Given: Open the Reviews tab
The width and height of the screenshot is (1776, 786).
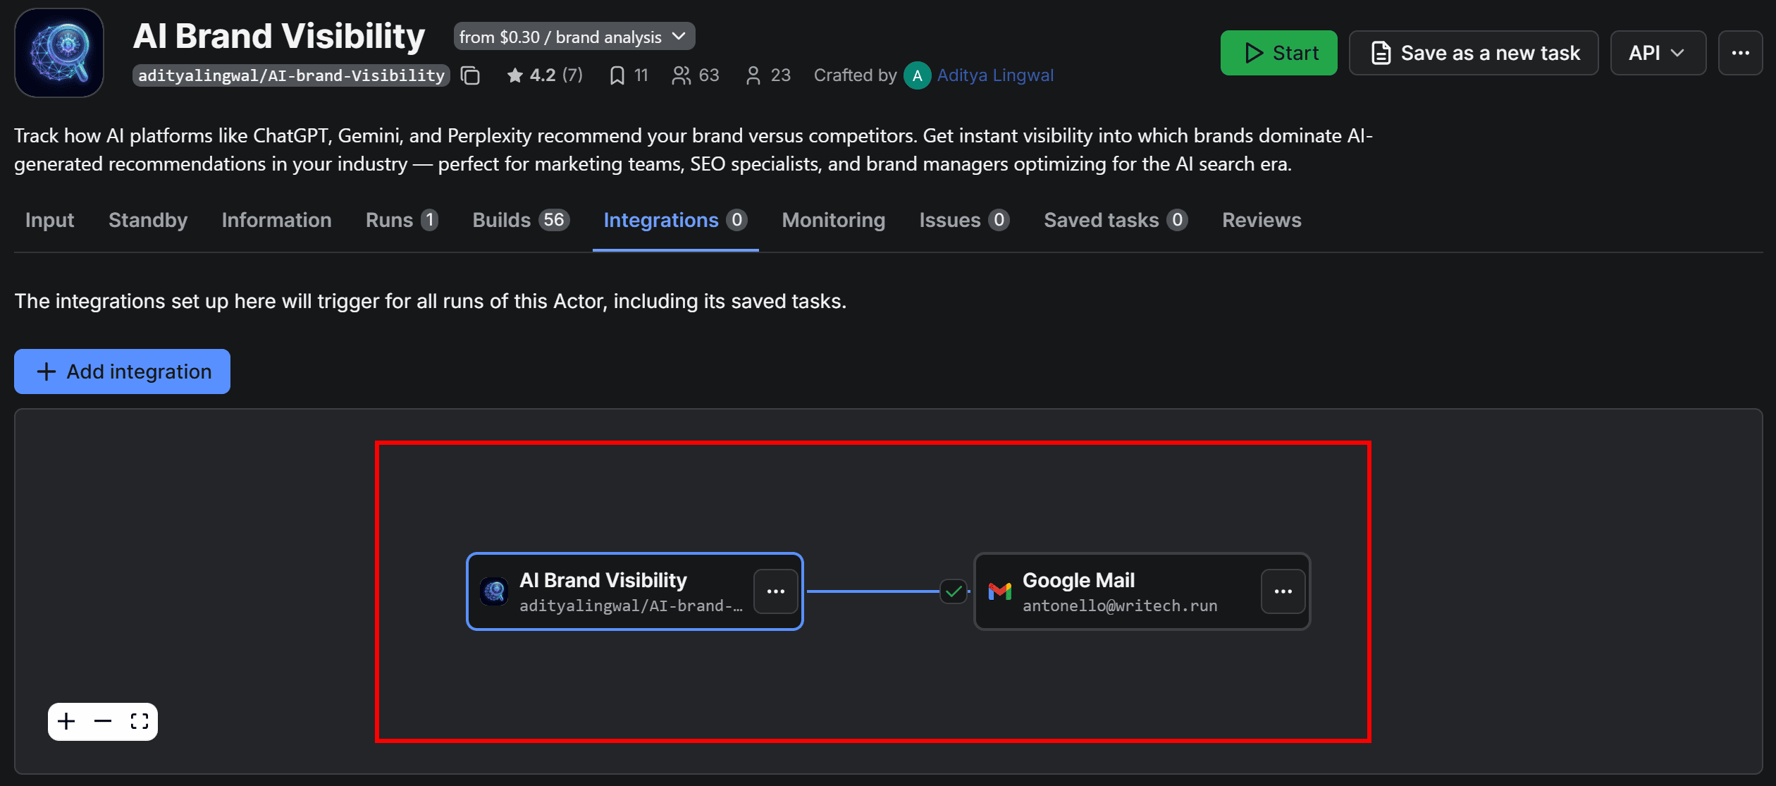Looking at the screenshot, I should point(1261,220).
